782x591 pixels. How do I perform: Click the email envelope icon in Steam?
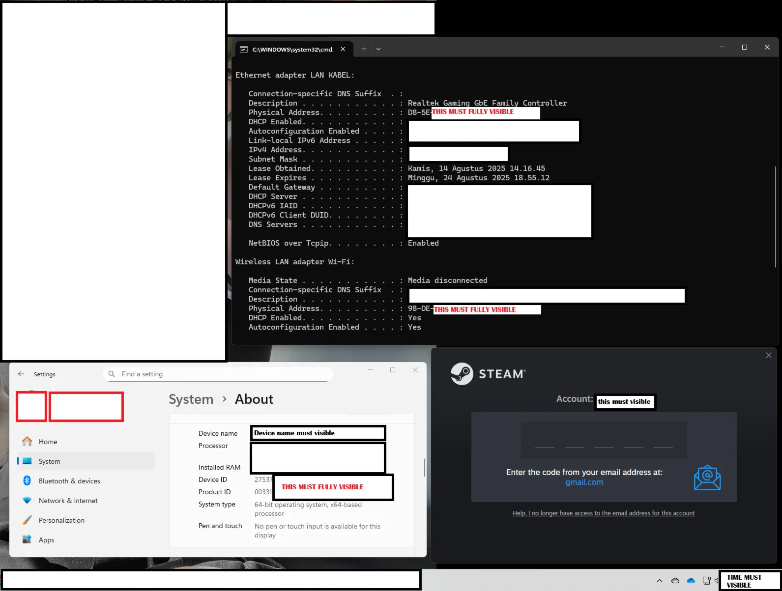[x=707, y=478]
